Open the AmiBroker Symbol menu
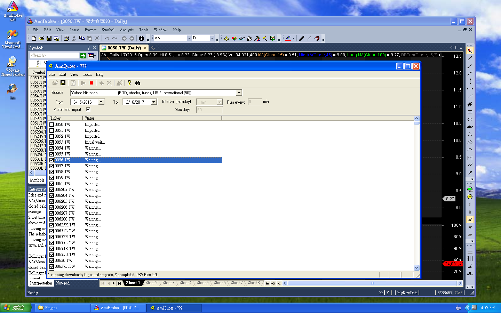The height and width of the screenshot is (313, 501). tap(108, 30)
